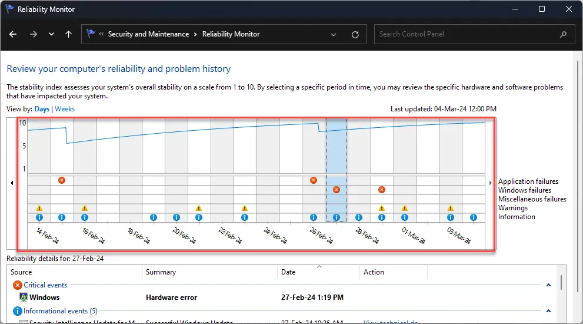The height and width of the screenshot is (324, 583).
Task: Select the information icon on 04-Mar-24
Action: pos(473,217)
